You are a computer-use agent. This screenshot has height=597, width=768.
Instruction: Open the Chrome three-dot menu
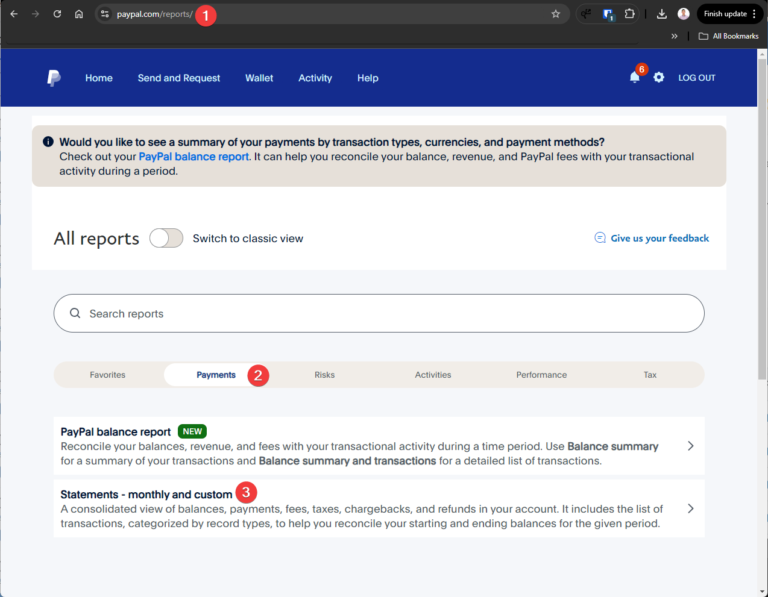[x=754, y=14]
